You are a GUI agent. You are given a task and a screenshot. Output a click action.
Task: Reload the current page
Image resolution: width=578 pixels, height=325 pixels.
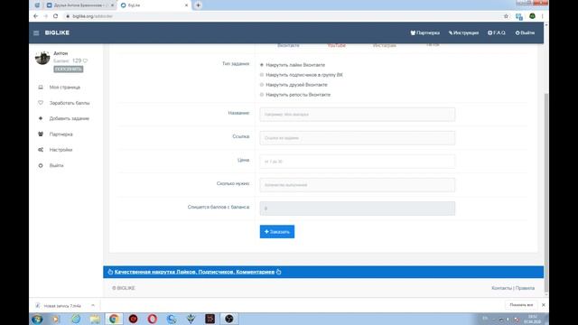pos(56,16)
